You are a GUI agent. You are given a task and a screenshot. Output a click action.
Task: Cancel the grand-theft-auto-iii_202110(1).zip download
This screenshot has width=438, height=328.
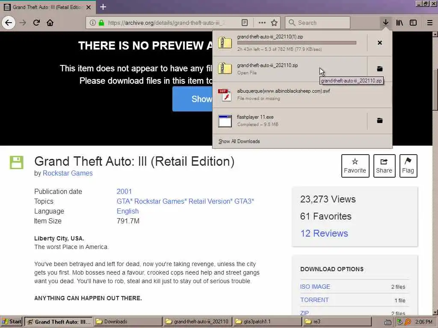coord(380,43)
